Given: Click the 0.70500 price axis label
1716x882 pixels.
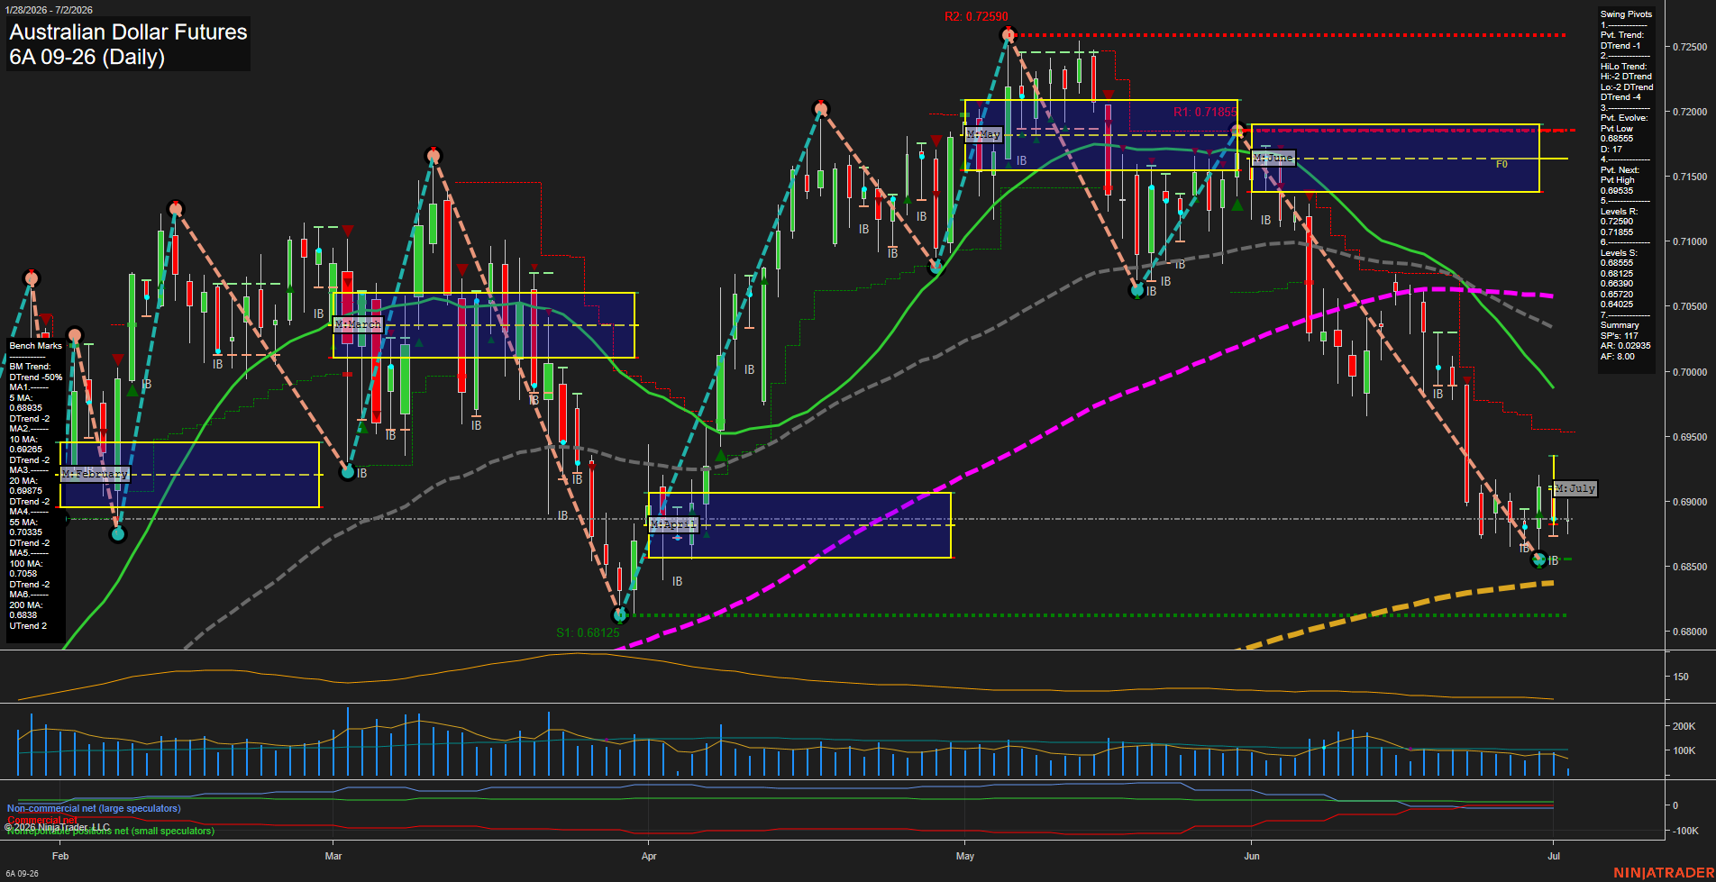Looking at the screenshot, I should point(1690,306).
